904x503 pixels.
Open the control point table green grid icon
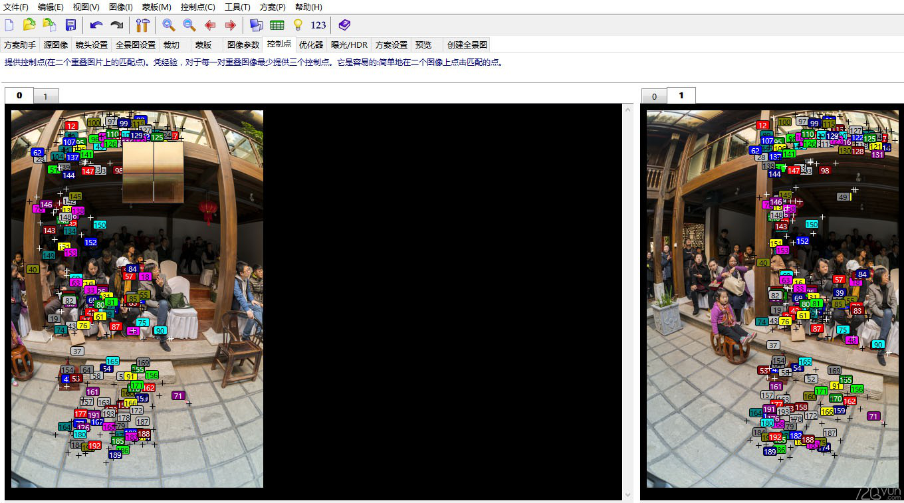tap(277, 25)
